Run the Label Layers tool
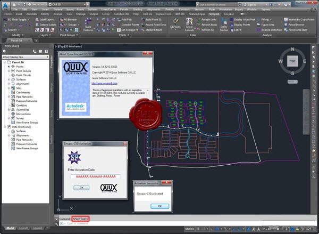This screenshot has width=319, height=234. coord(45,20)
